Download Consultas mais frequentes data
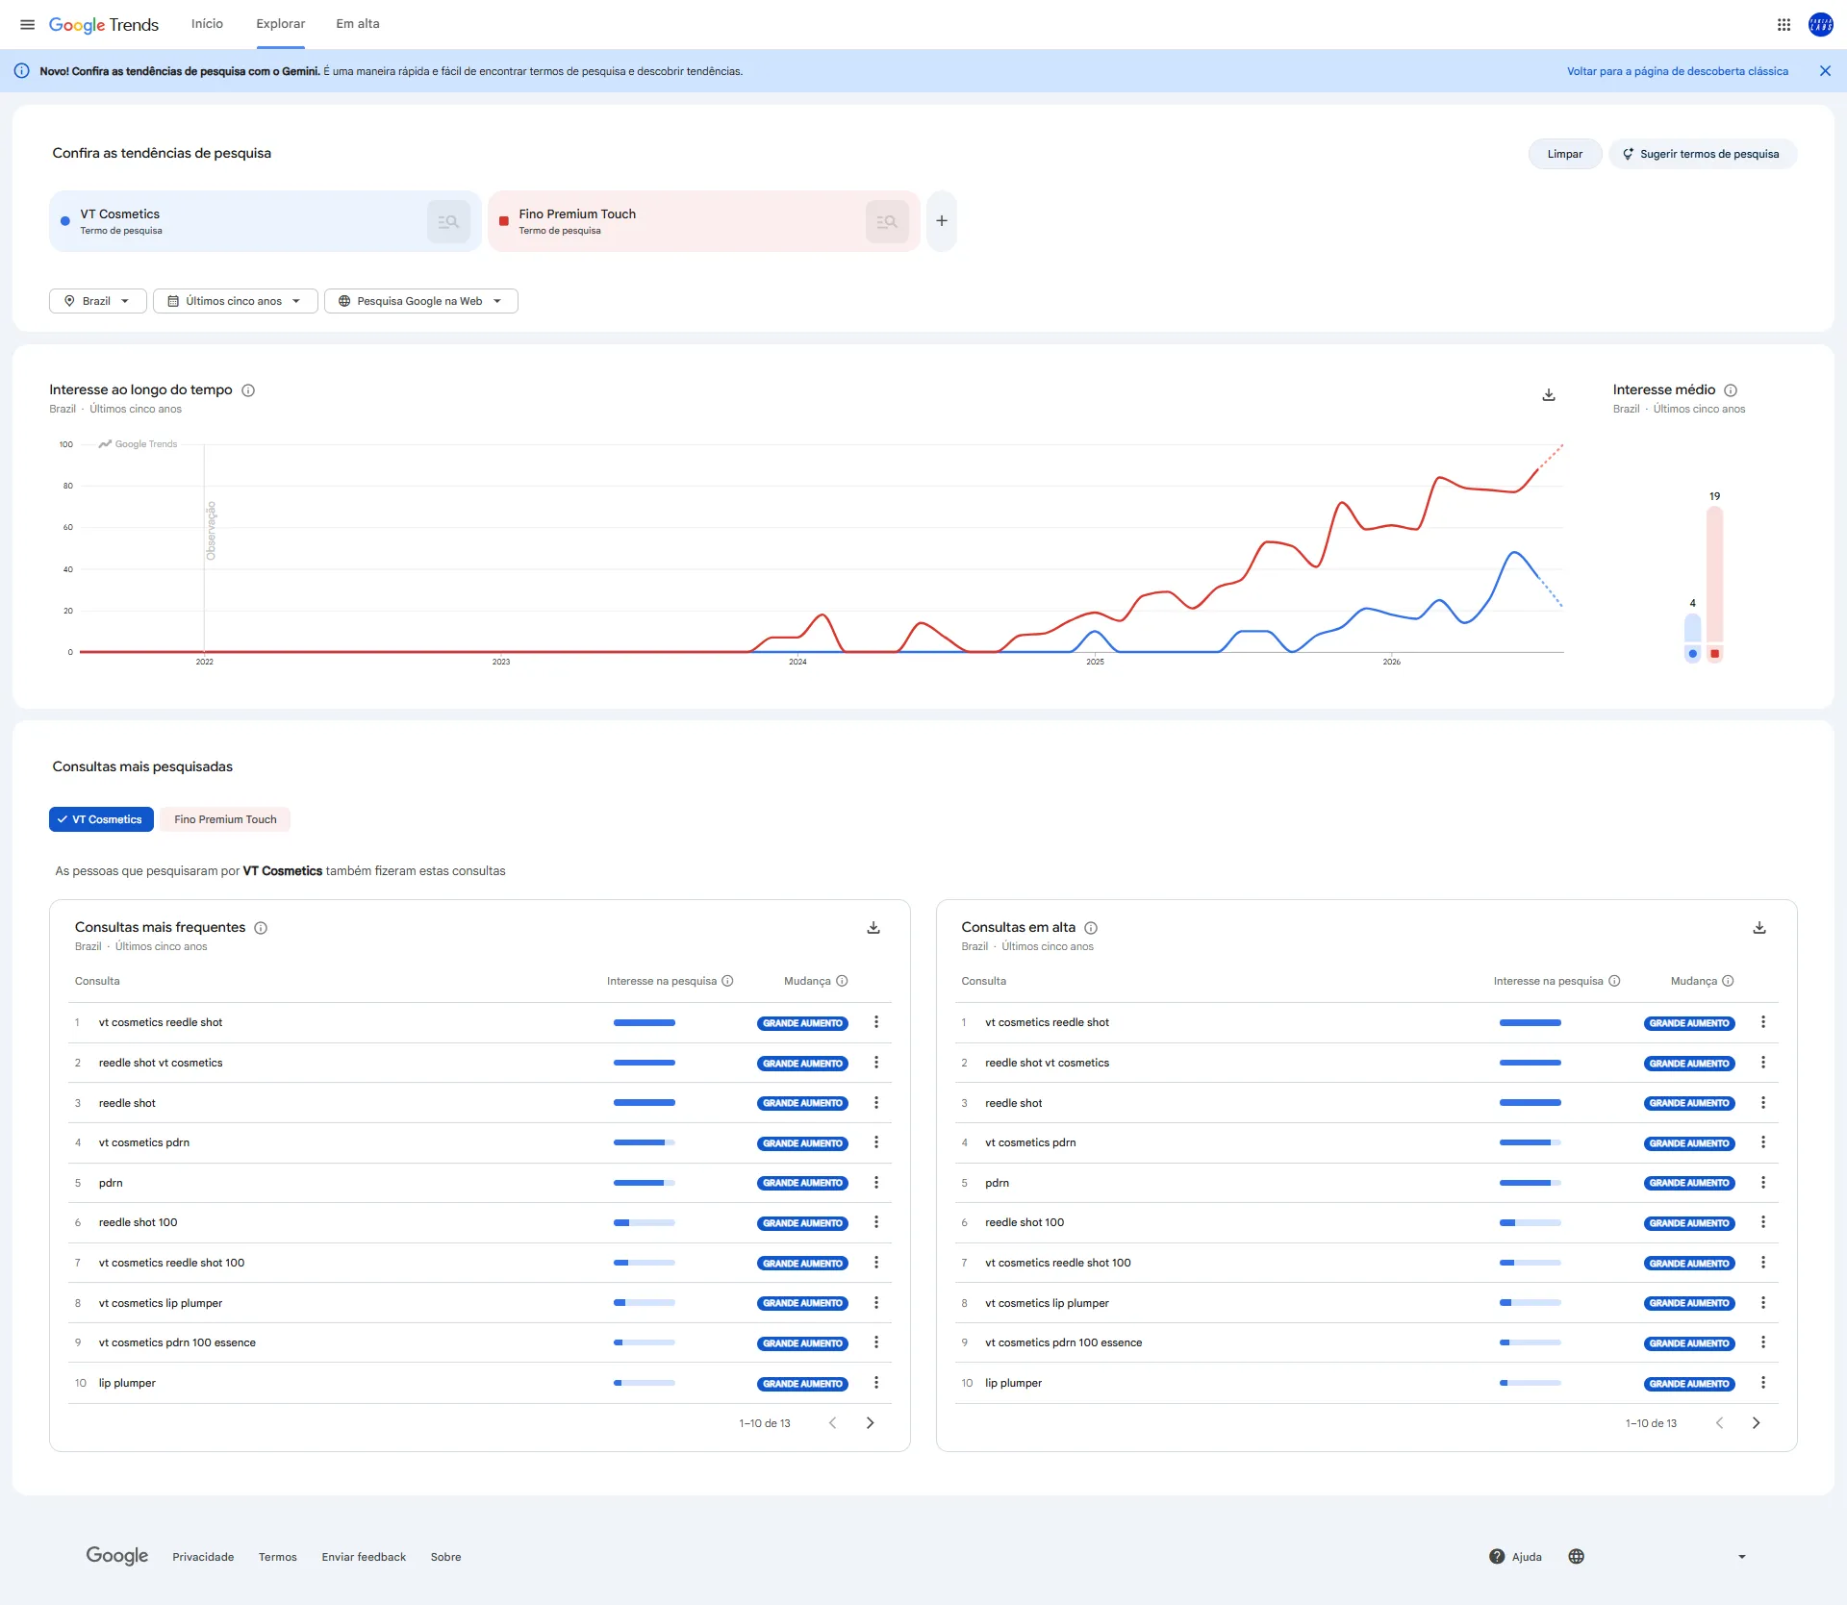 [873, 928]
